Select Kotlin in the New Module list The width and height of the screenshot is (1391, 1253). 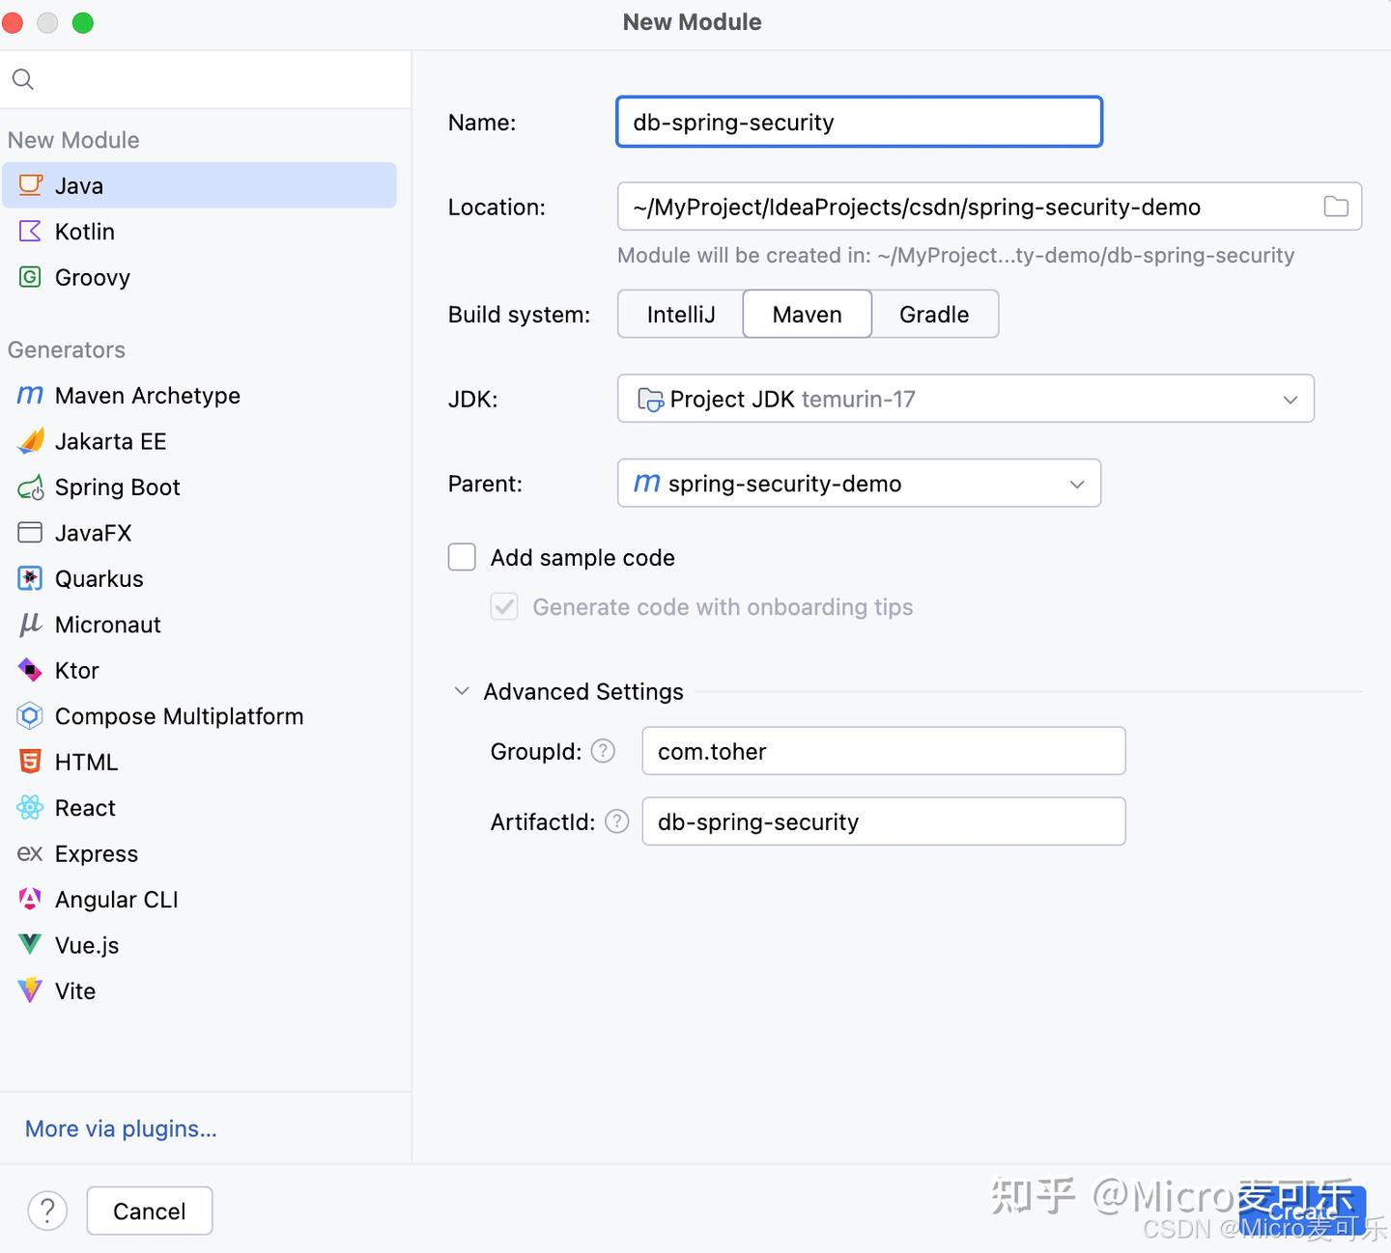click(x=85, y=232)
